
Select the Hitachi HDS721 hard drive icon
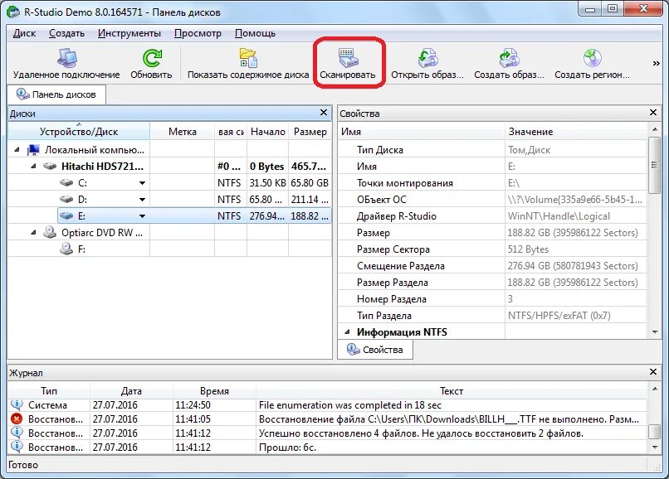click(50, 167)
